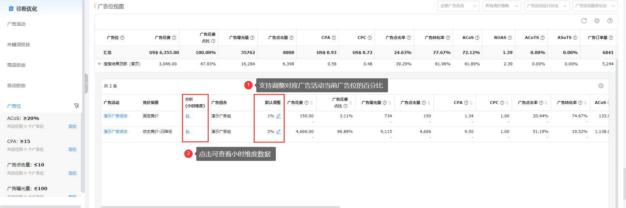Sort sub-table by 广告点击量
The width and height of the screenshot is (626, 208).
pyautogui.click(x=429, y=103)
